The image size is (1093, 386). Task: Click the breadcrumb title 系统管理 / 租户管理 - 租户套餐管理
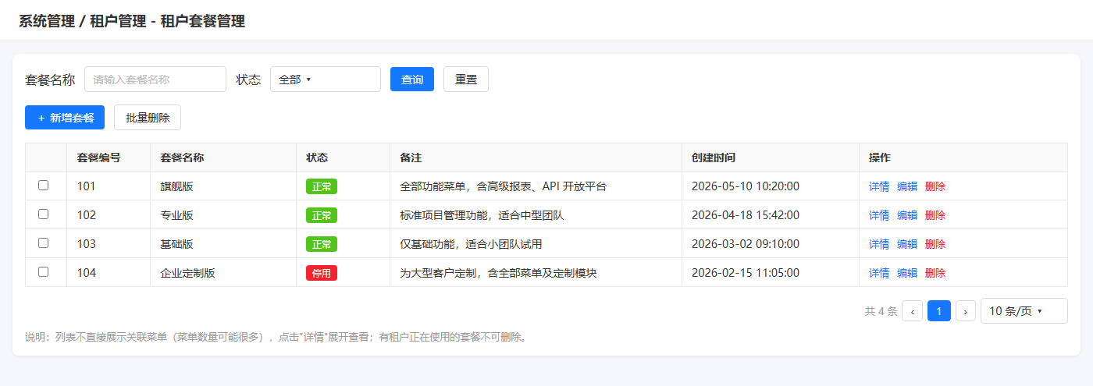coord(132,21)
